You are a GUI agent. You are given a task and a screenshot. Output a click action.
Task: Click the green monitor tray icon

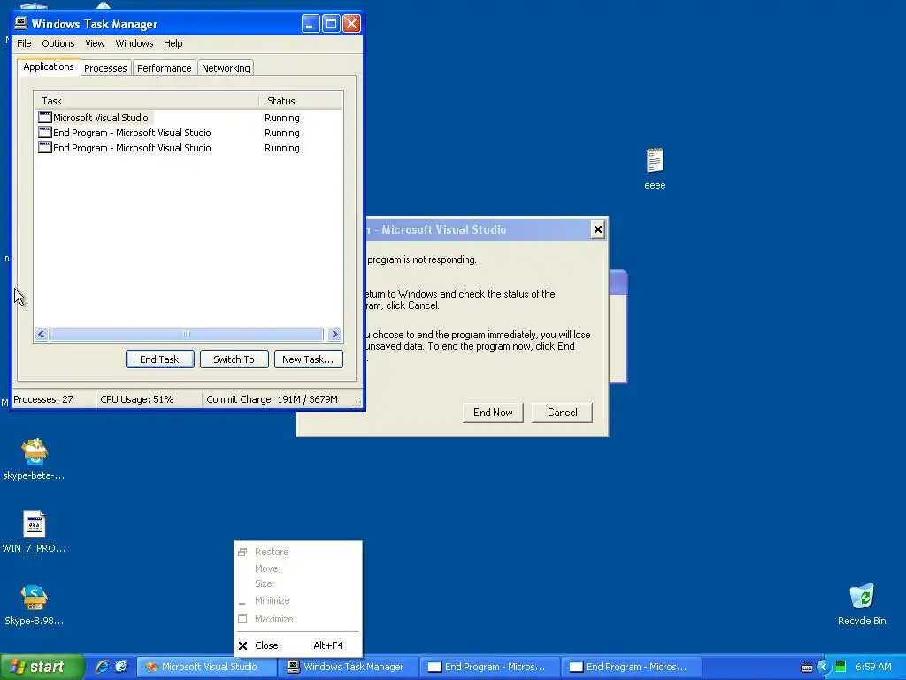point(841,667)
